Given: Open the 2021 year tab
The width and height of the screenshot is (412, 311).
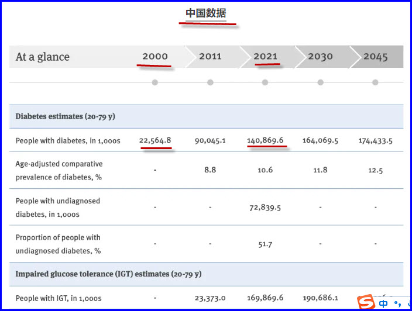Looking at the screenshot, I should click(x=265, y=57).
